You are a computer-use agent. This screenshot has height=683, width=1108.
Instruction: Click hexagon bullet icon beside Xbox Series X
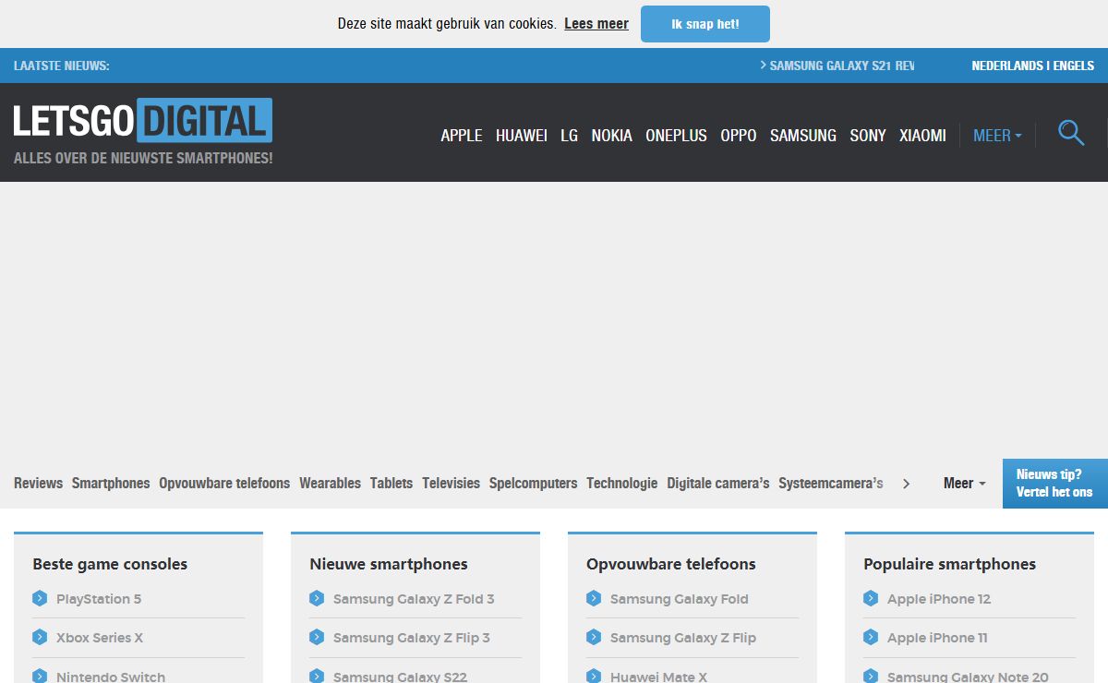tap(40, 637)
